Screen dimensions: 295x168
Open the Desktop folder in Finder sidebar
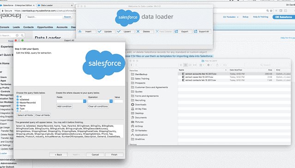coord(139,113)
